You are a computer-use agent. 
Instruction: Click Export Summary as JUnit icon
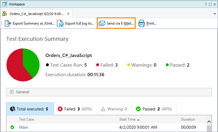(8, 23)
